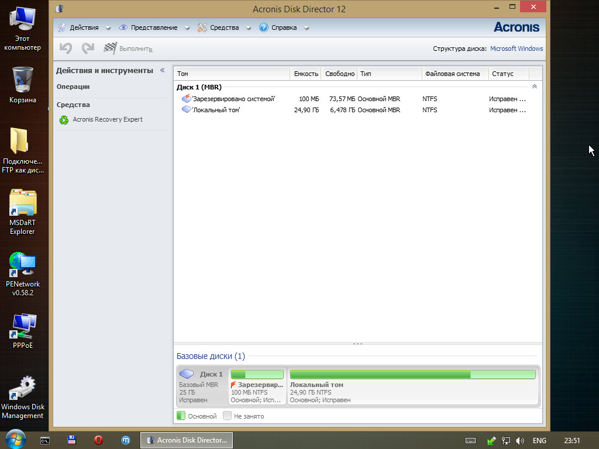Click the Local volume usage bar in disk map

point(412,375)
